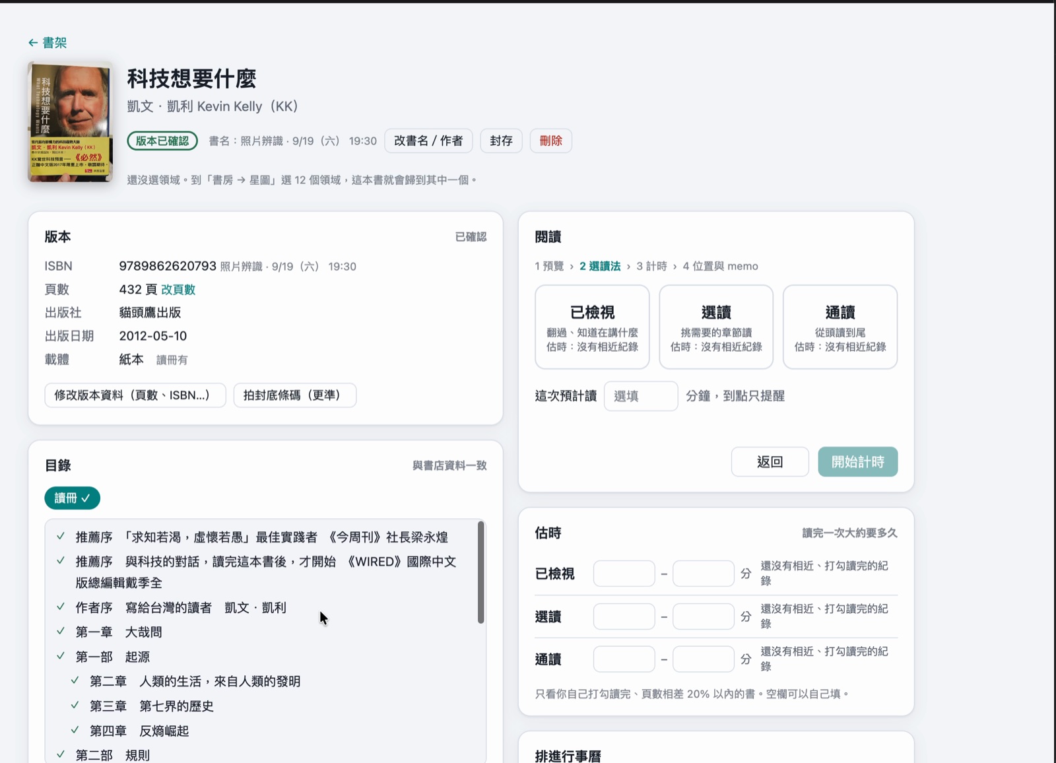Toggle checkmark for 第三章 第七界的歷史
The height and width of the screenshot is (763, 1056).
coord(75,706)
